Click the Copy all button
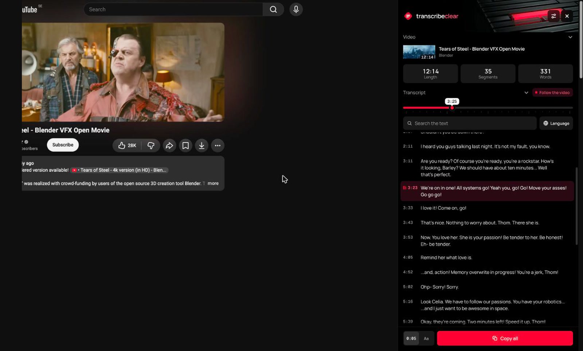 pos(505,339)
